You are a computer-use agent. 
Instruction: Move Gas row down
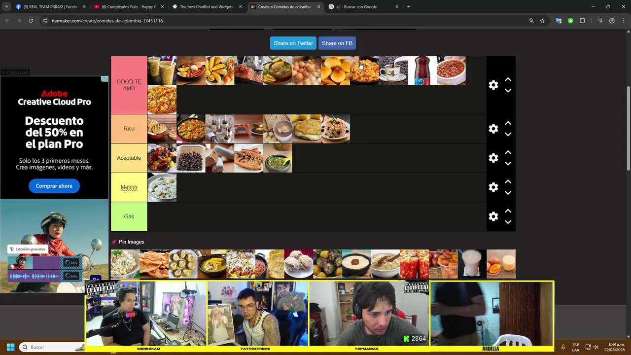click(x=508, y=222)
